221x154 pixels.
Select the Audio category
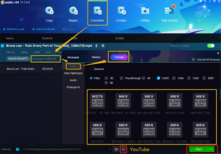pyautogui.click(x=73, y=80)
